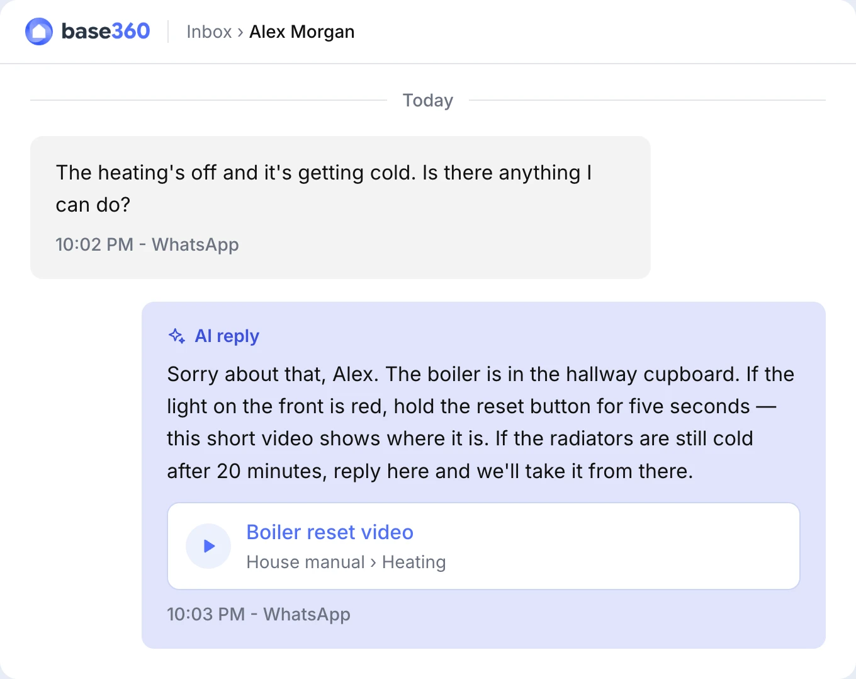
Task: Click the base360 brand name text
Action: point(106,31)
